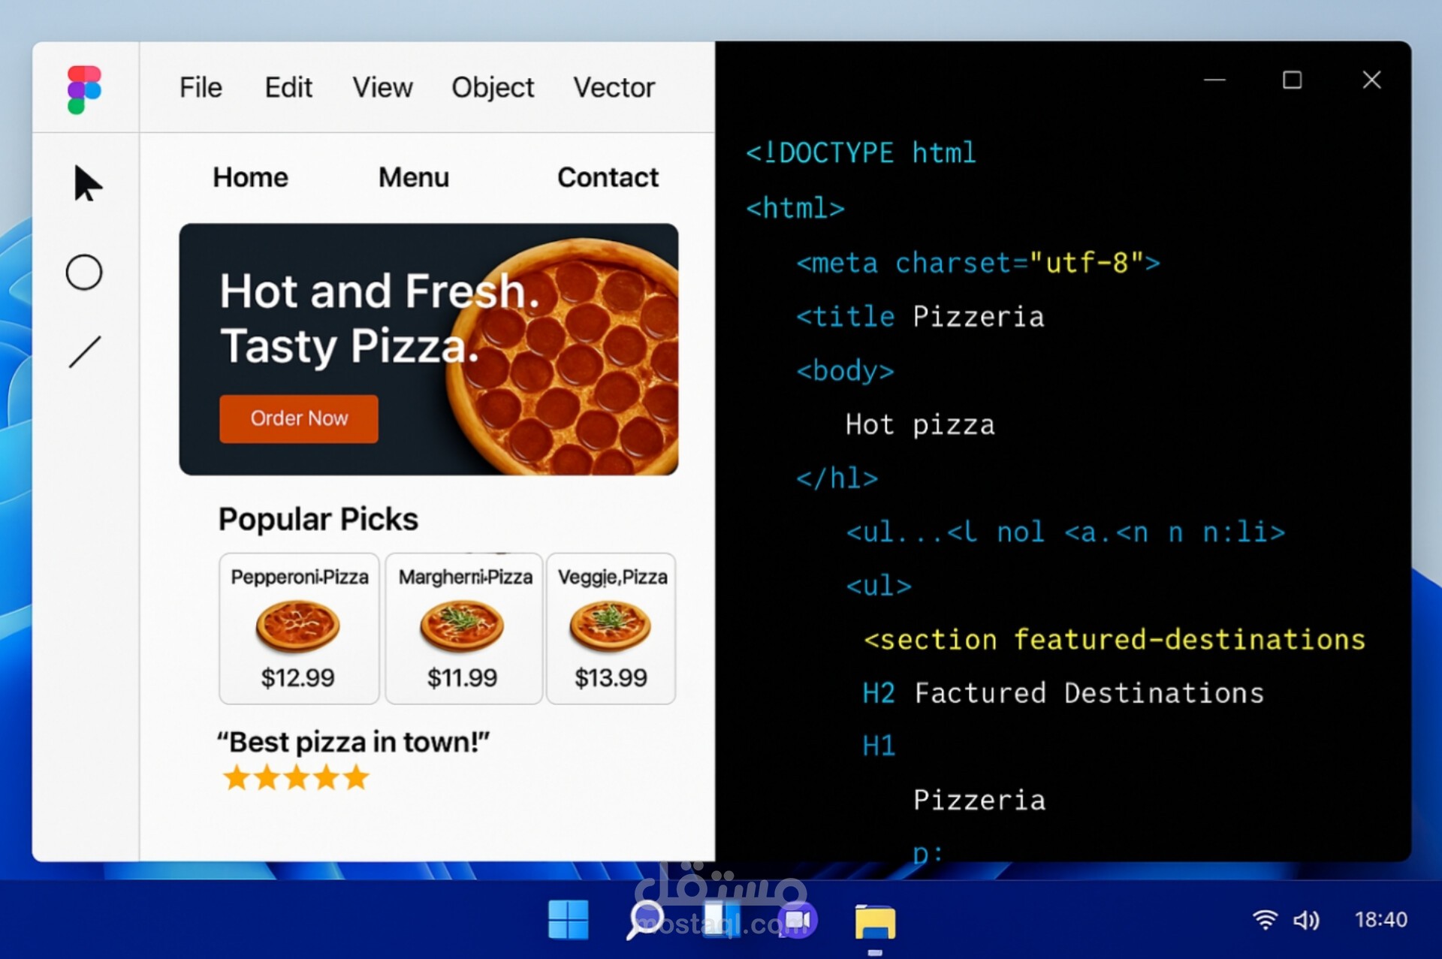Select the Ellipse circle tool
The image size is (1442, 959).
tap(84, 272)
